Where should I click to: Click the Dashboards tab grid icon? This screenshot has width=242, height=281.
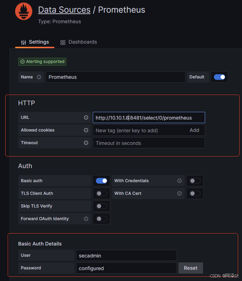(x=63, y=43)
